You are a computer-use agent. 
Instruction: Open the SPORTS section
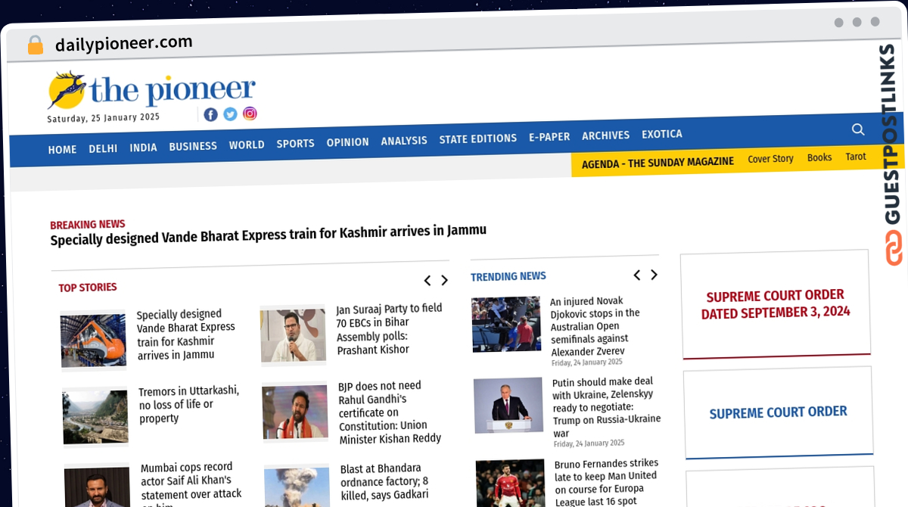(x=295, y=144)
